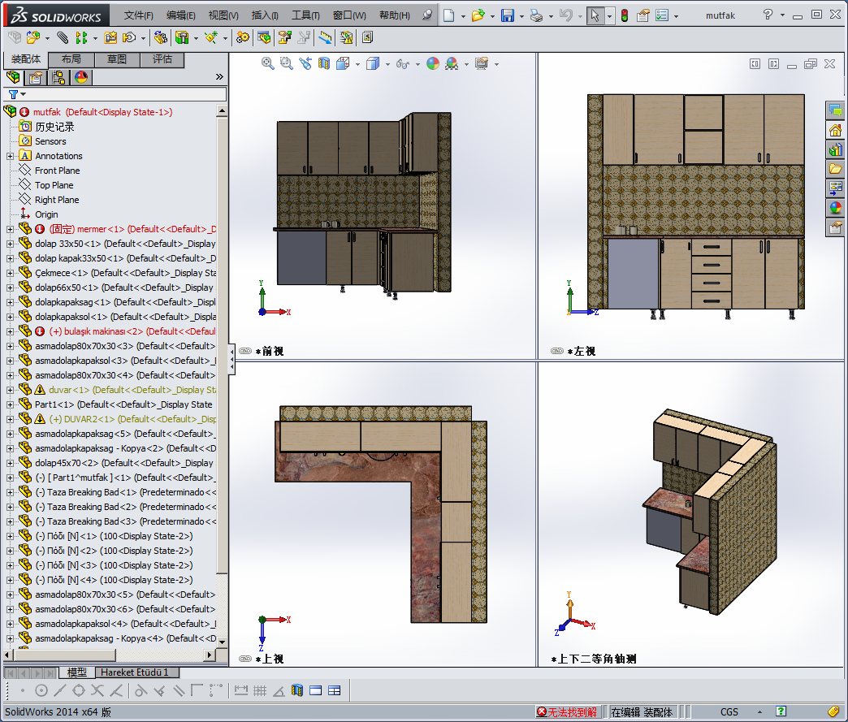The image size is (848, 722).
Task: Open the display style dropdown arrow
Action: coord(387,64)
